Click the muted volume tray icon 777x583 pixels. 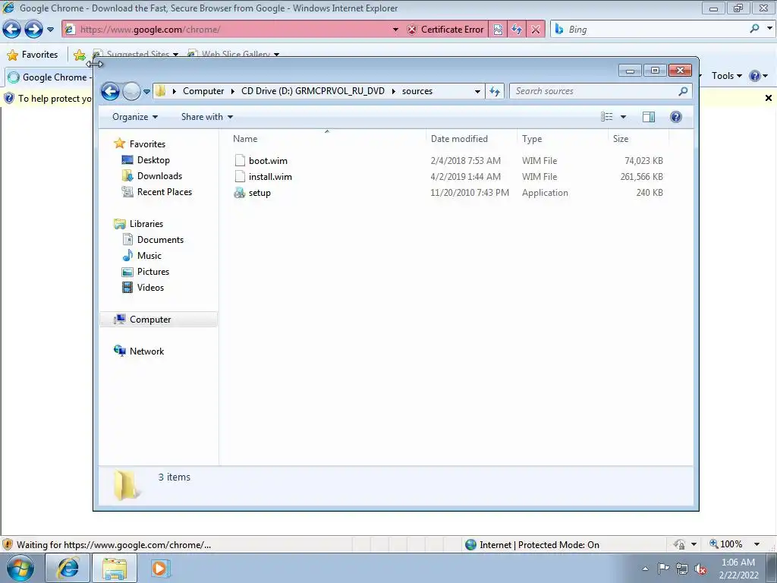pos(700,569)
